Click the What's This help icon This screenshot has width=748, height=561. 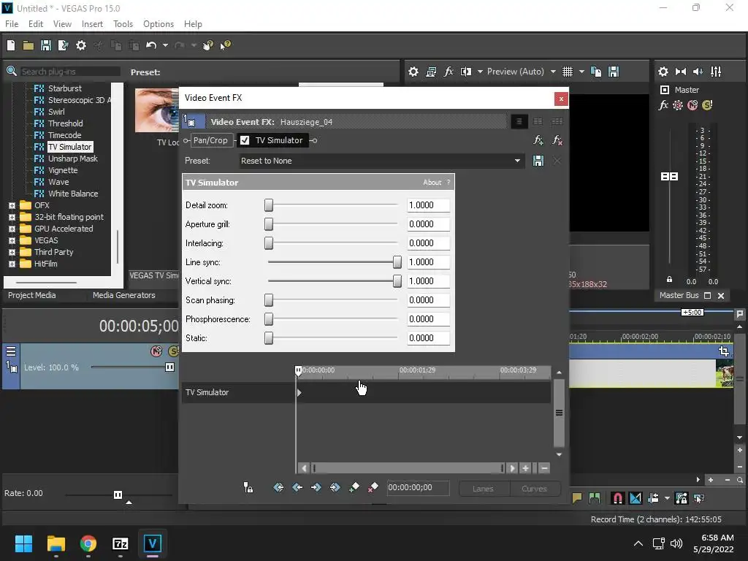[225, 45]
